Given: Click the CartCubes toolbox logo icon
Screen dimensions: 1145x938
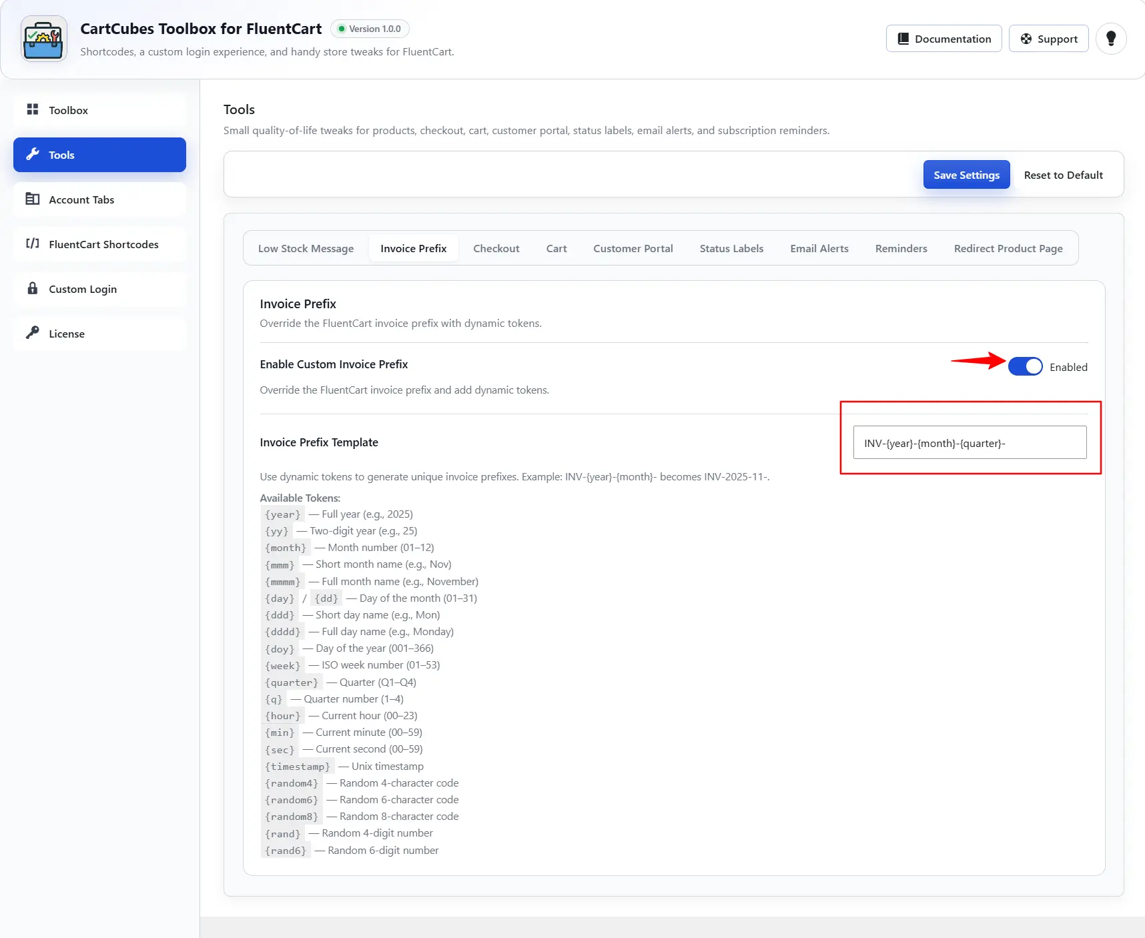Looking at the screenshot, I should (43, 39).
